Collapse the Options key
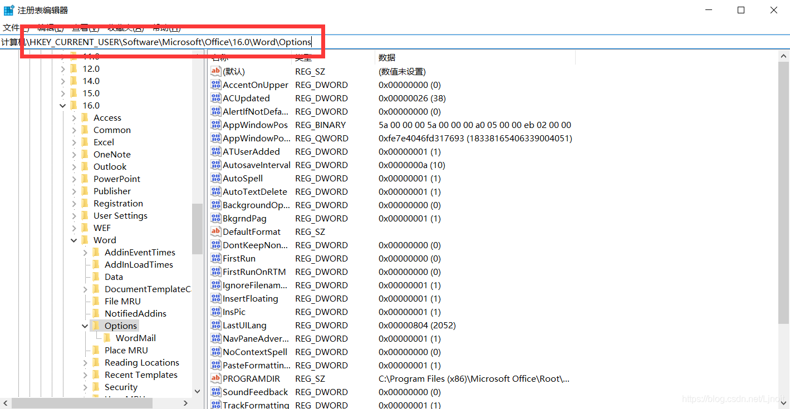The height and width of the screenshot is (409, 790). pyautogui.click(x=85, y=326)
